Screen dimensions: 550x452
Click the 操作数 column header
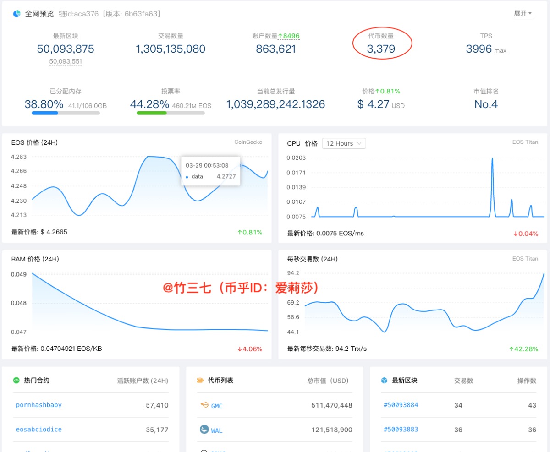527,381
